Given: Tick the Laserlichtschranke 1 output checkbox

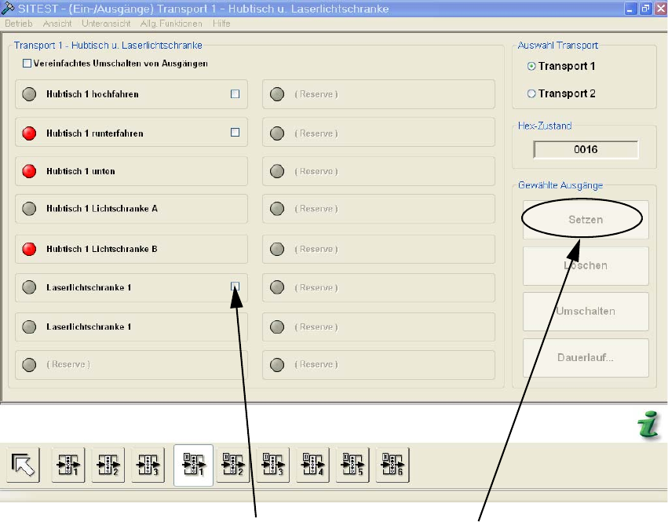Looking at the screenshot, I should 235,287.
